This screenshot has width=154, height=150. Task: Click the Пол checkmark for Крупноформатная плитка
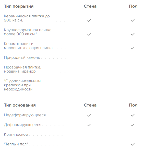[133, 34]
